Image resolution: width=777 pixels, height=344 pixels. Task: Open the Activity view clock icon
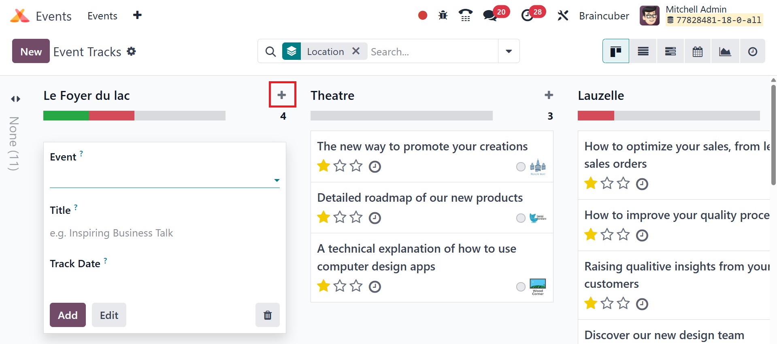752,51
